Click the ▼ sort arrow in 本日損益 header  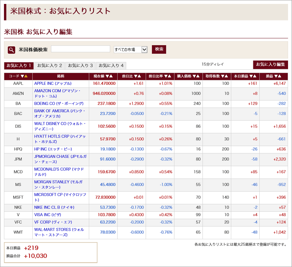(x=251, y=76)
